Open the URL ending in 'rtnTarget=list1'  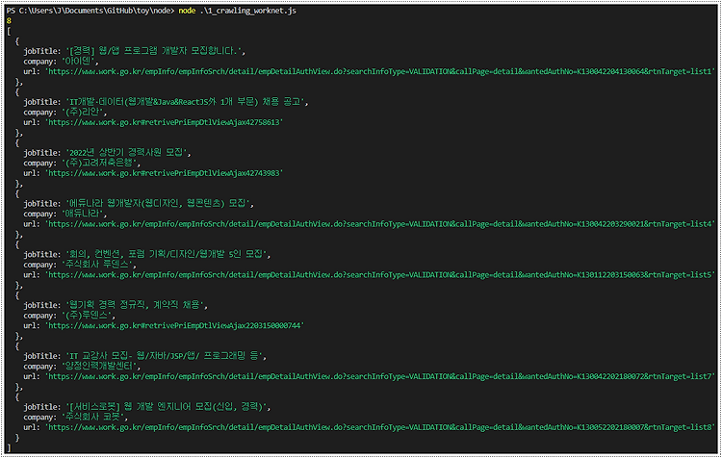380,71
